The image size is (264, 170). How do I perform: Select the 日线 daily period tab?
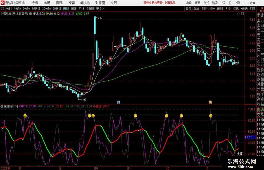point(66,9)
